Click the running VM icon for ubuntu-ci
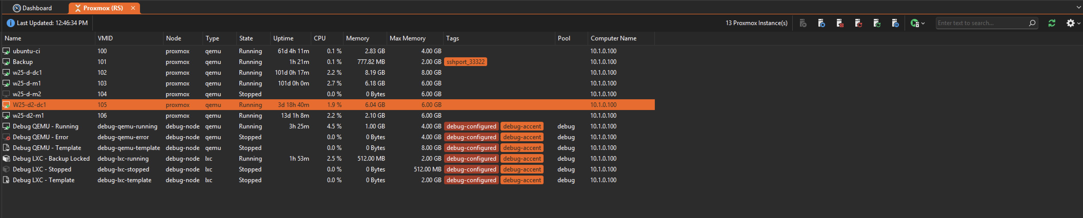The width and height of the screenshot is (1083, 218). click(6, 51)
